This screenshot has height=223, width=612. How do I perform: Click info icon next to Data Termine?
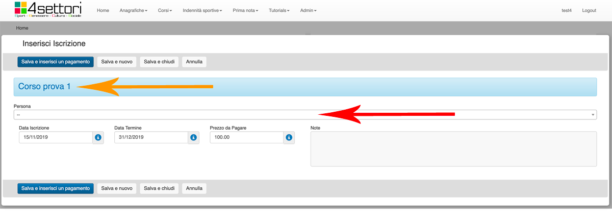[193, 138]
